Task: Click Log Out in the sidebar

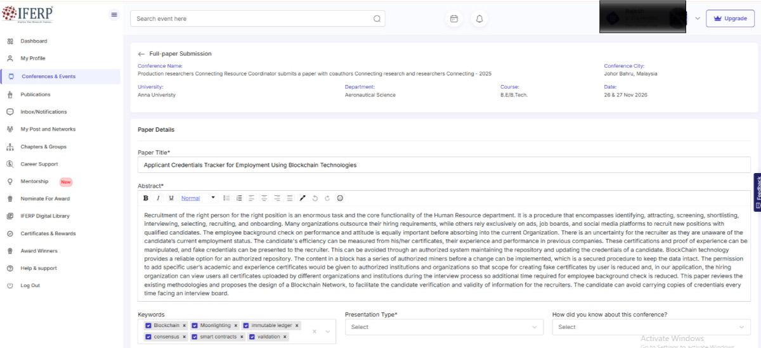Action: (30, 285)
